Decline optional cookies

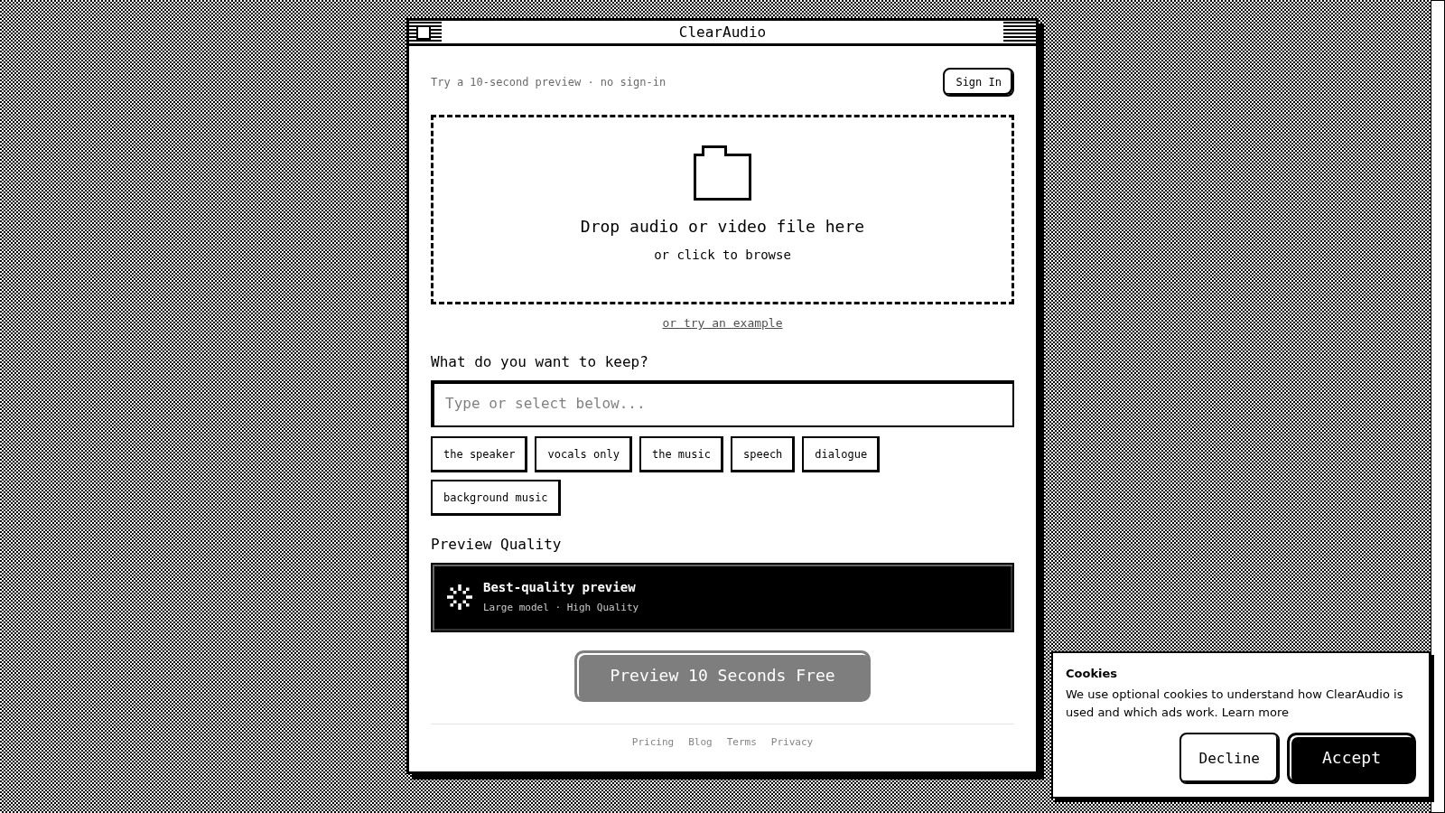(1228, 758)
